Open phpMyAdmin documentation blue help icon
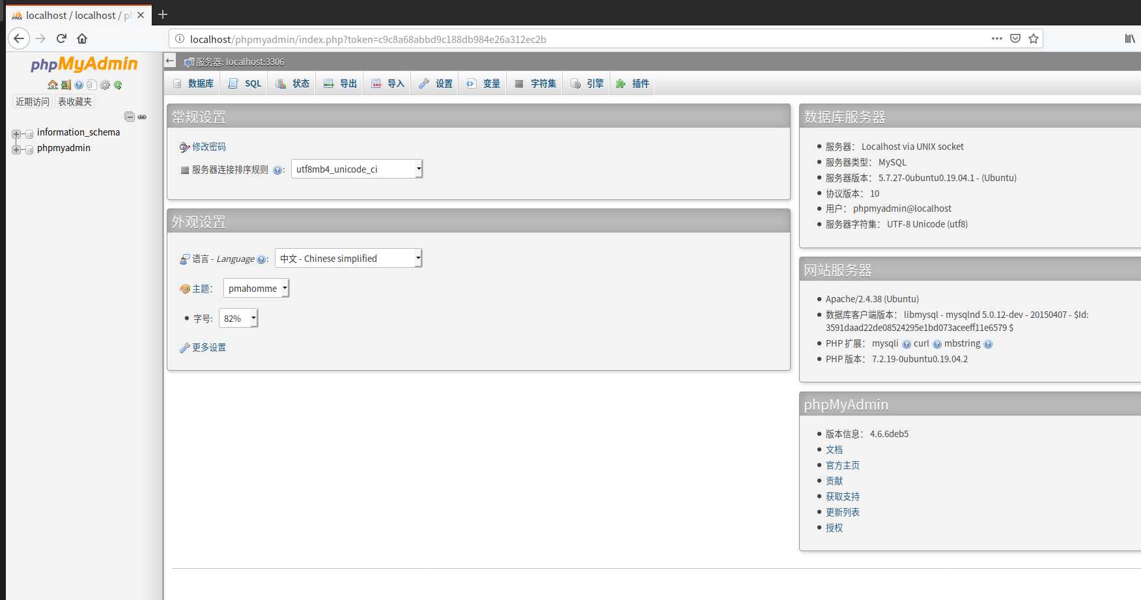 (x=79, y=85)
